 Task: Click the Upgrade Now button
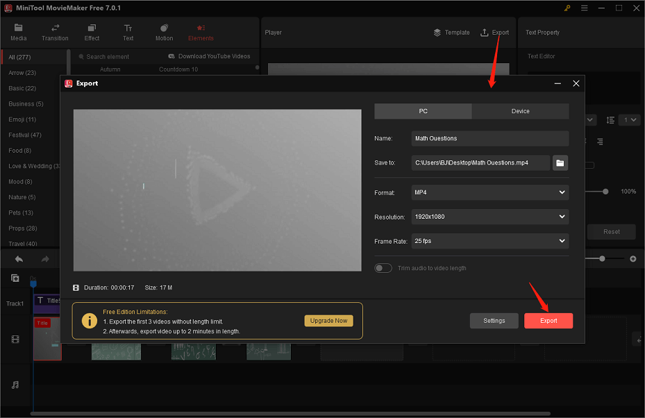click(328, 321)
